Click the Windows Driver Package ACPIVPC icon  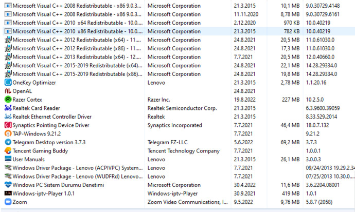(x=8, y=168)
